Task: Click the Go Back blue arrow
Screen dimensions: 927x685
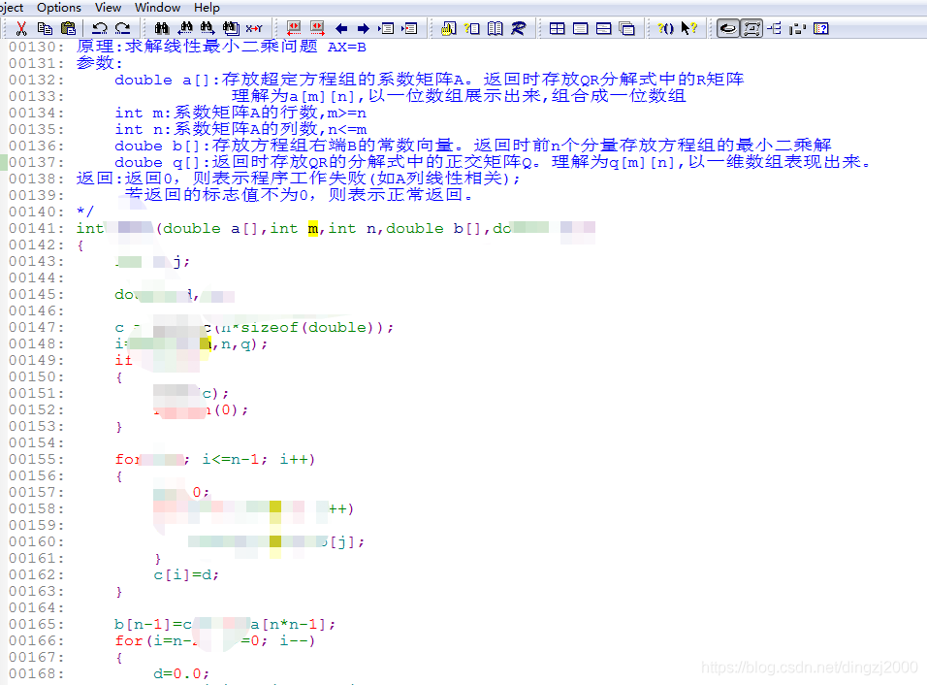Action: click(341, 28)
